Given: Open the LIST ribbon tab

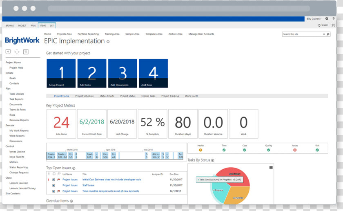Looking at the screenshot, I should (x=51, y=26).
